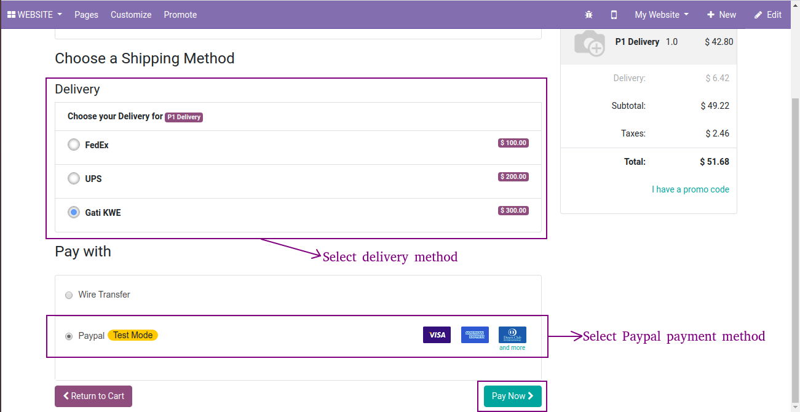Click the Total amount $ 51.68
Image resolution: width=800 pixels, height=412 pixels.
click(715, 162)
